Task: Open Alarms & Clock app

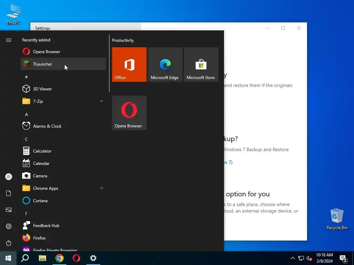Action: pyautogui.click(x=63, y=126)
